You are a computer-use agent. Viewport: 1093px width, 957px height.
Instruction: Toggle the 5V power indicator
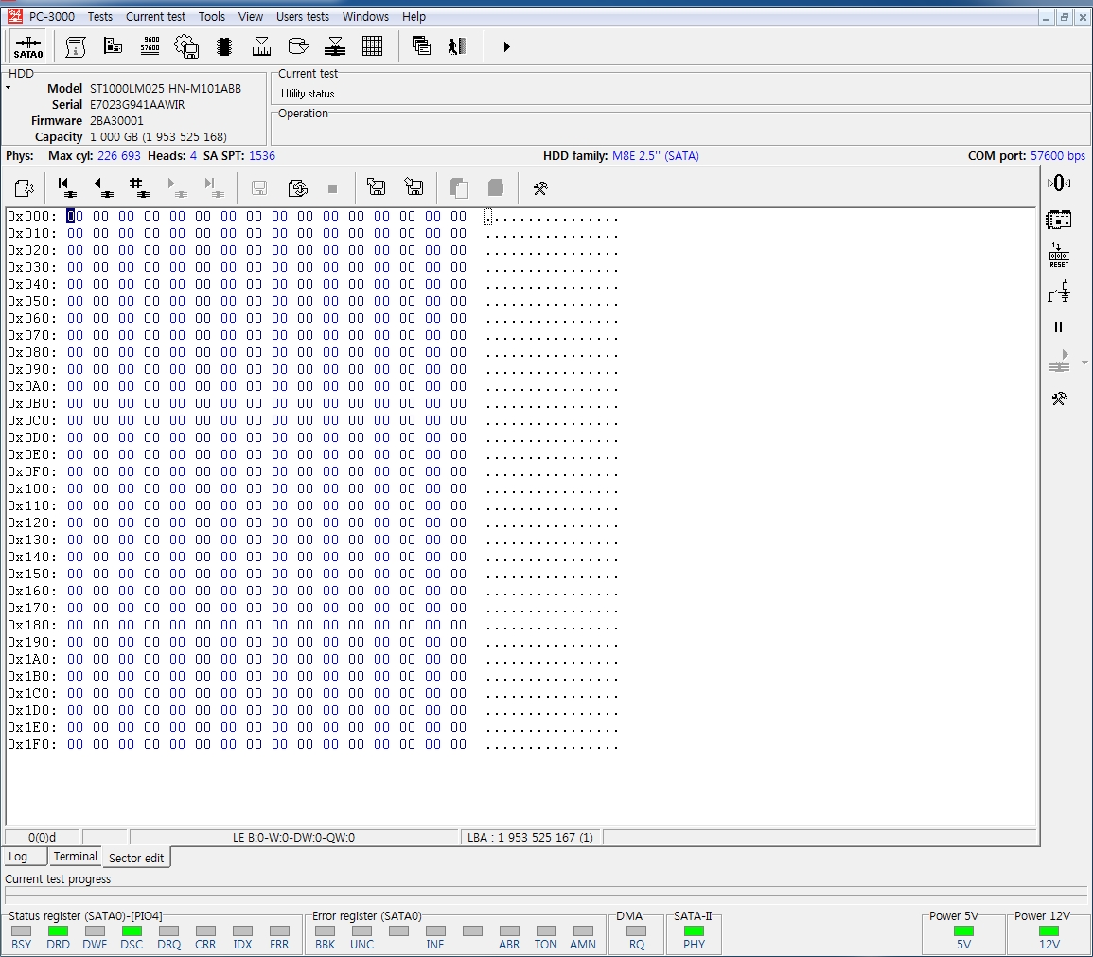(x=963, y=931)
